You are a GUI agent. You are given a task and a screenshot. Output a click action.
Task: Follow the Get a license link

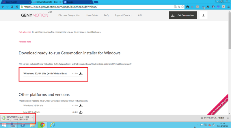[25, 32]
